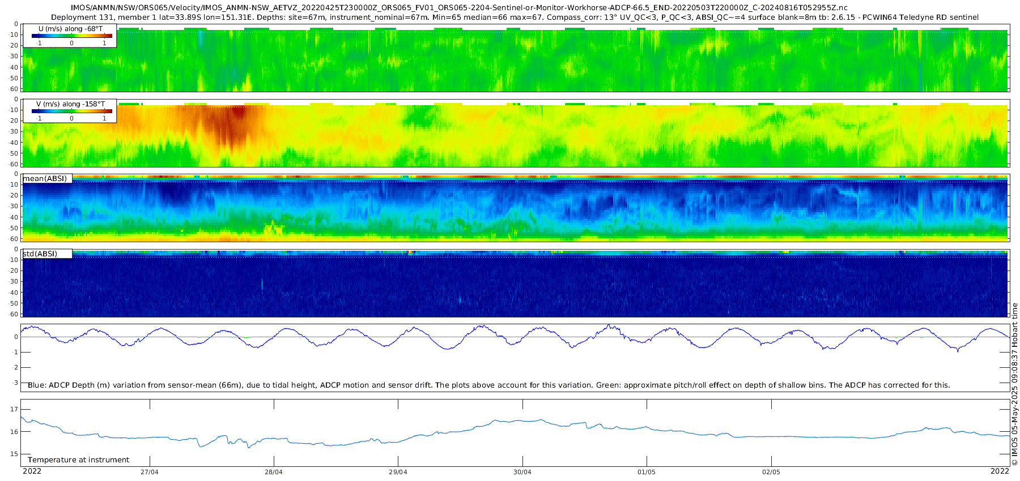Click the 28/04 date tick label
This screenshot has height=481, width=1020.
click(274, 472)
